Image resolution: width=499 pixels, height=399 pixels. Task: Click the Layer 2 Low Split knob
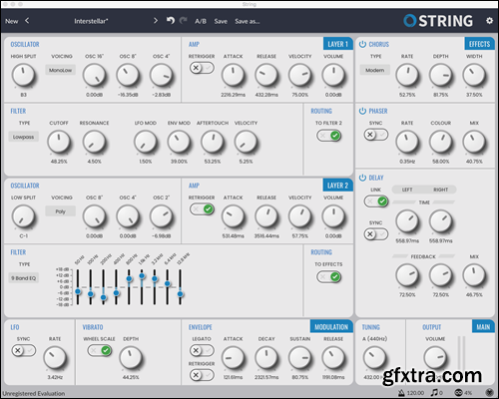coord(23,216)
